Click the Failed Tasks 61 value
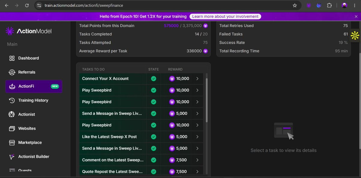Image resolution: width=361 pixels, height=178 pixels. tap(346, 34)
